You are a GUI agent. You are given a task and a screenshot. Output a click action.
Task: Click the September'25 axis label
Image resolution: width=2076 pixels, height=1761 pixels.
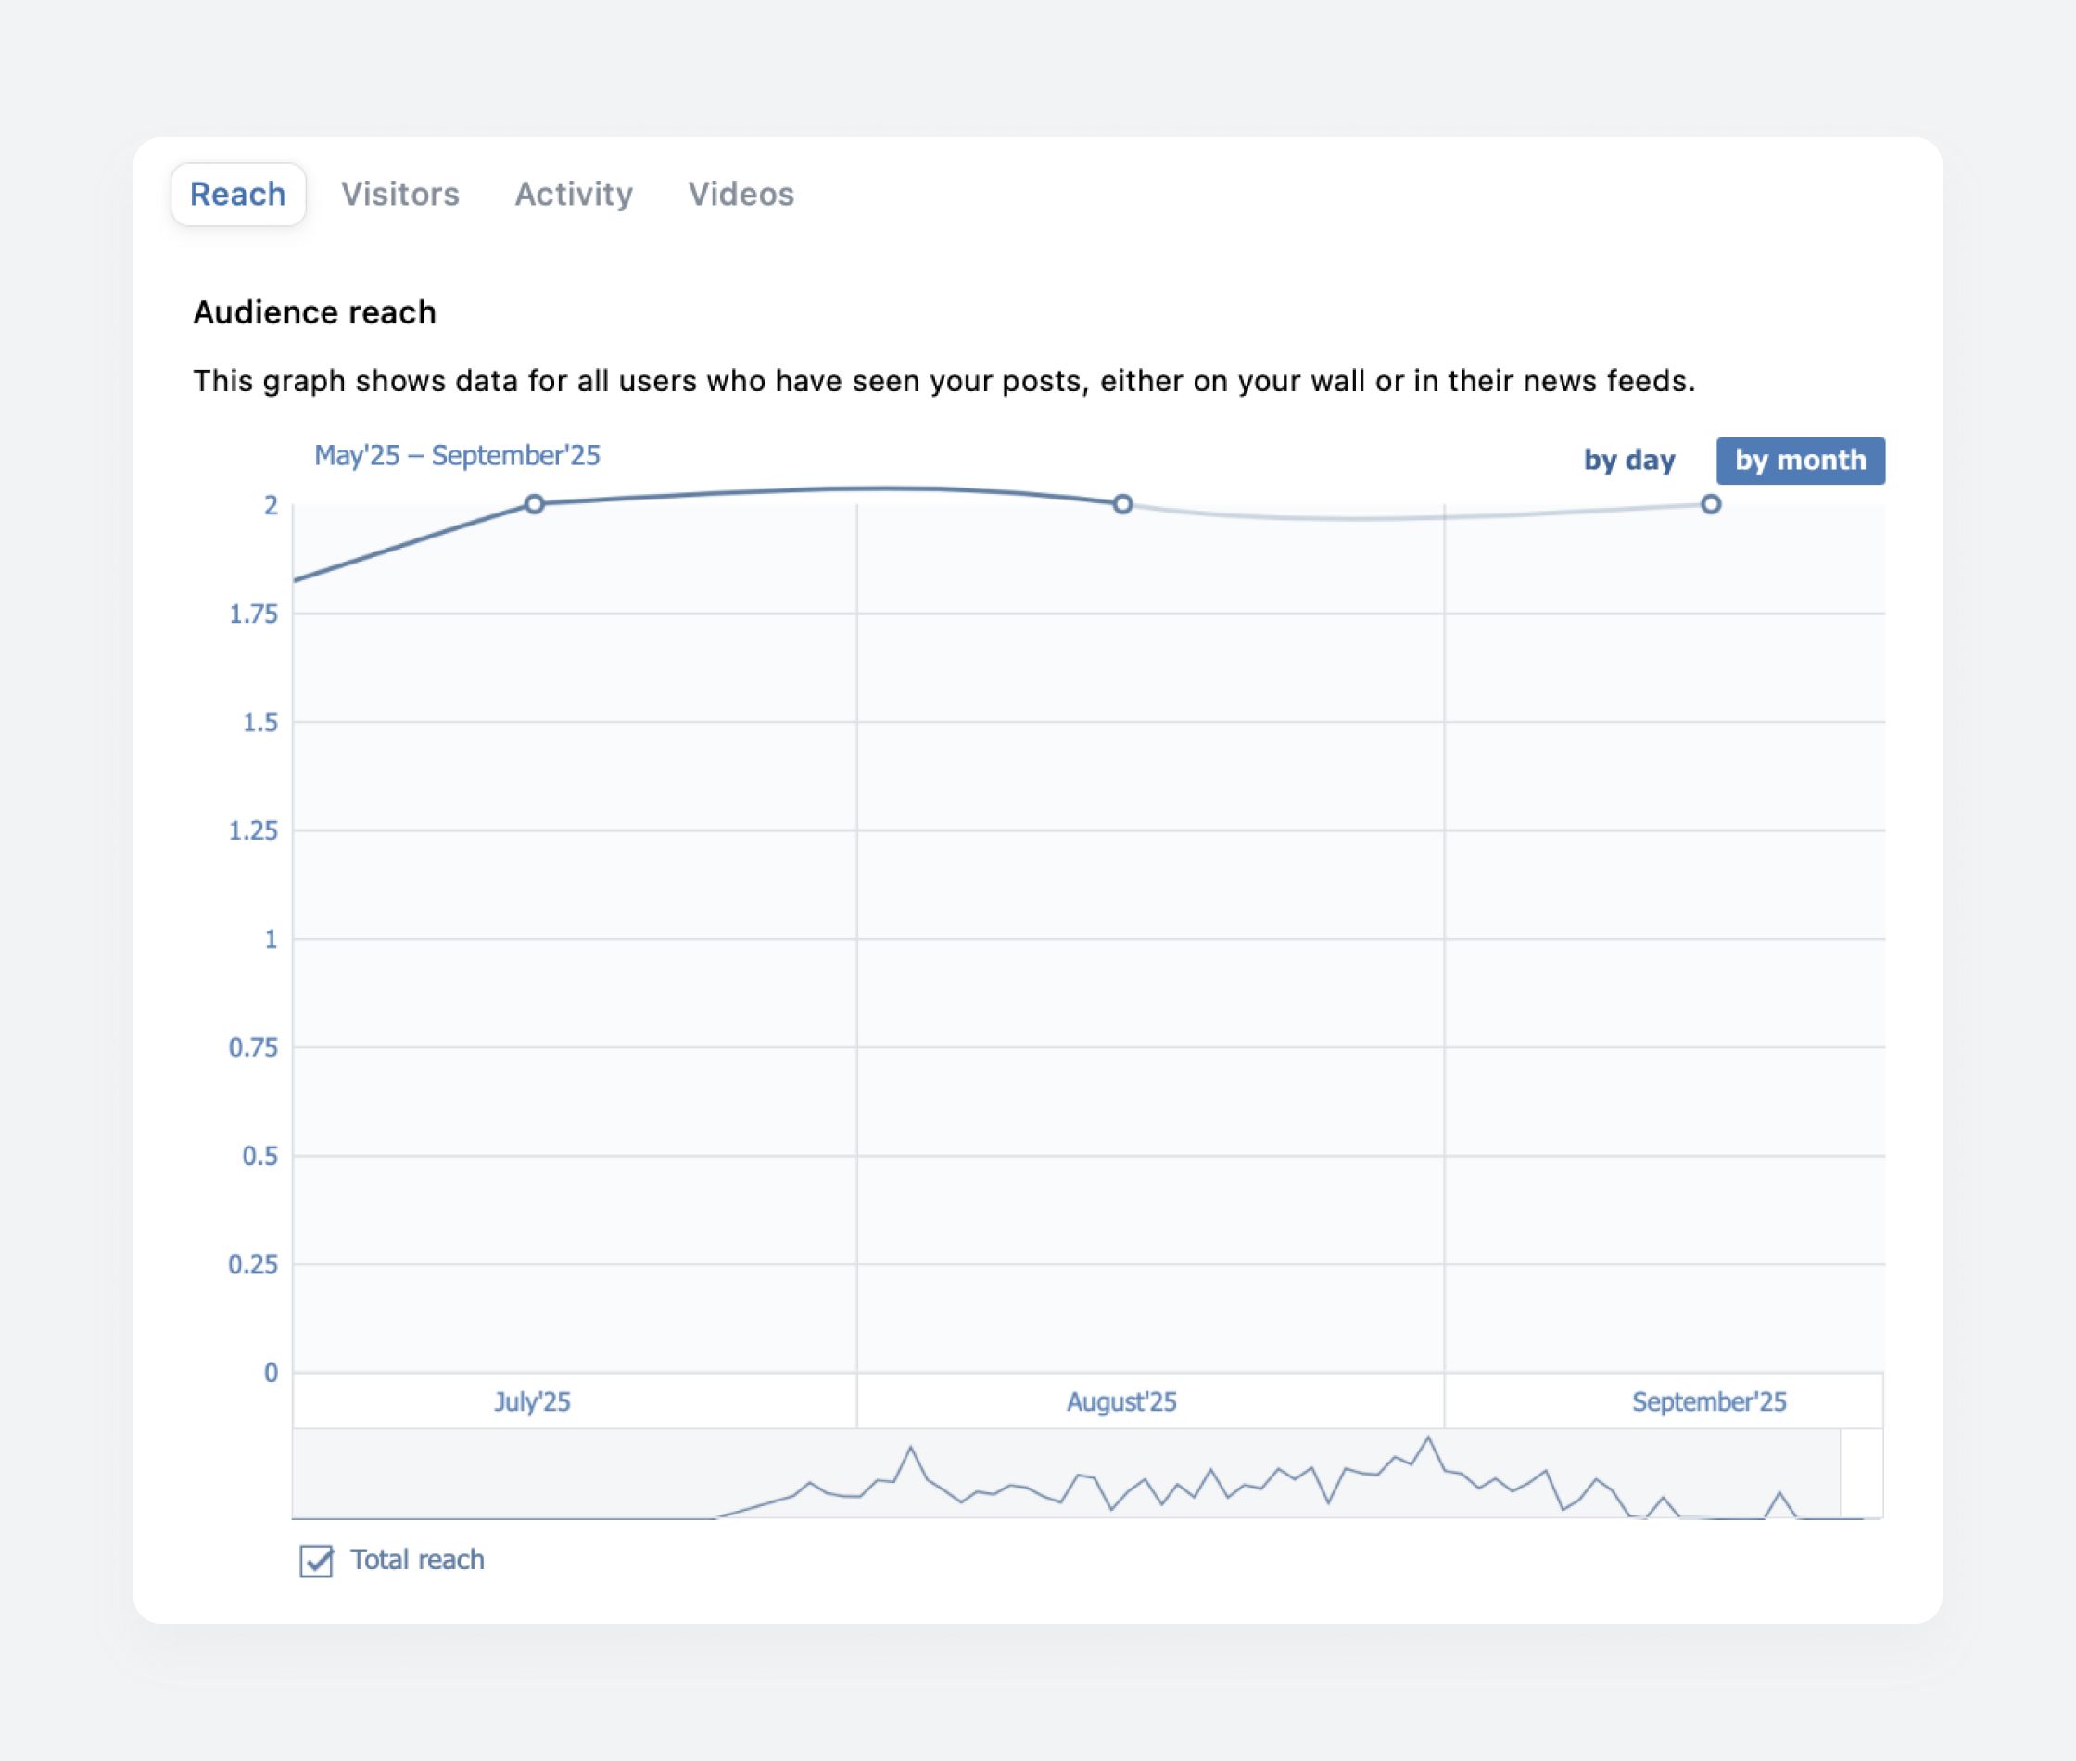coord(1709,1401)
